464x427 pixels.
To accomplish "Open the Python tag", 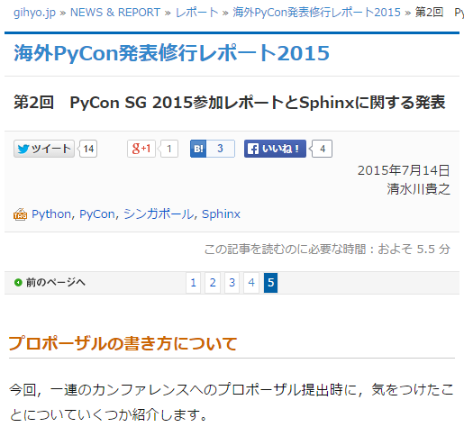I will coord(51,214).
